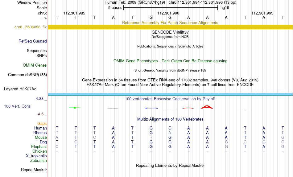Screen dimensions: 293x177
Task: Click the bright green PhyloP square mark
Action: pos(75,108)
